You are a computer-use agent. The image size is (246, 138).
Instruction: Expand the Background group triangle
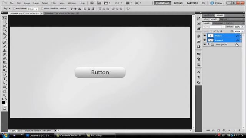[x=208, y=44]
